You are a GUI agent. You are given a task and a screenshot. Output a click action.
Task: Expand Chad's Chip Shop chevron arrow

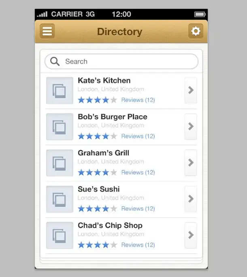[x=191, y=235]
